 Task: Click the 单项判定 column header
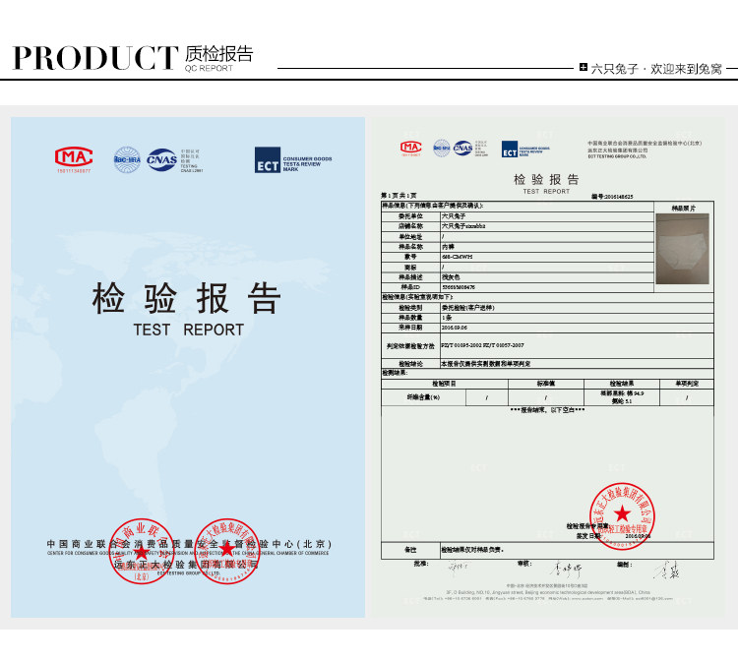(x=687, y=384)
